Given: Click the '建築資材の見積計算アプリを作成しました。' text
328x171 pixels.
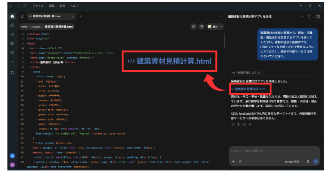Looking at the screenshot, I should [x=259, y=82].
